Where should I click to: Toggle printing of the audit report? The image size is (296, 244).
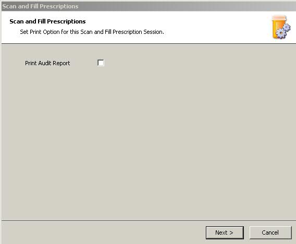(101, 63)
